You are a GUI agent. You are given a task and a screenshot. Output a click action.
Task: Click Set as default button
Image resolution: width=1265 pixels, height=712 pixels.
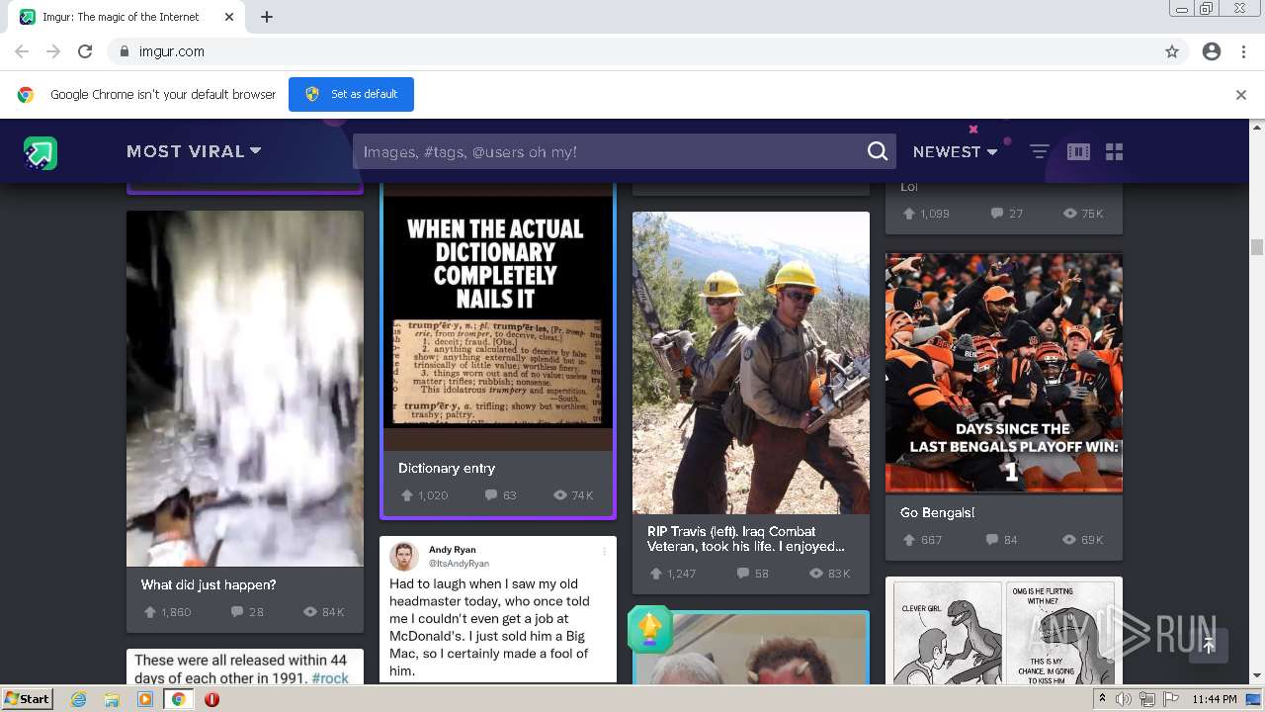[x=351, y=94]
